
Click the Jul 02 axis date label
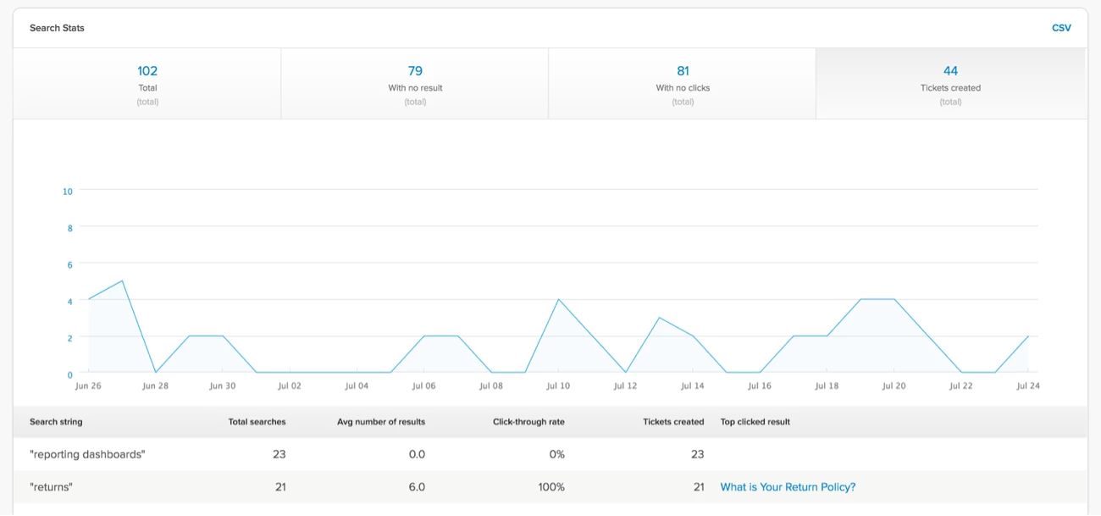click(290, 386)
